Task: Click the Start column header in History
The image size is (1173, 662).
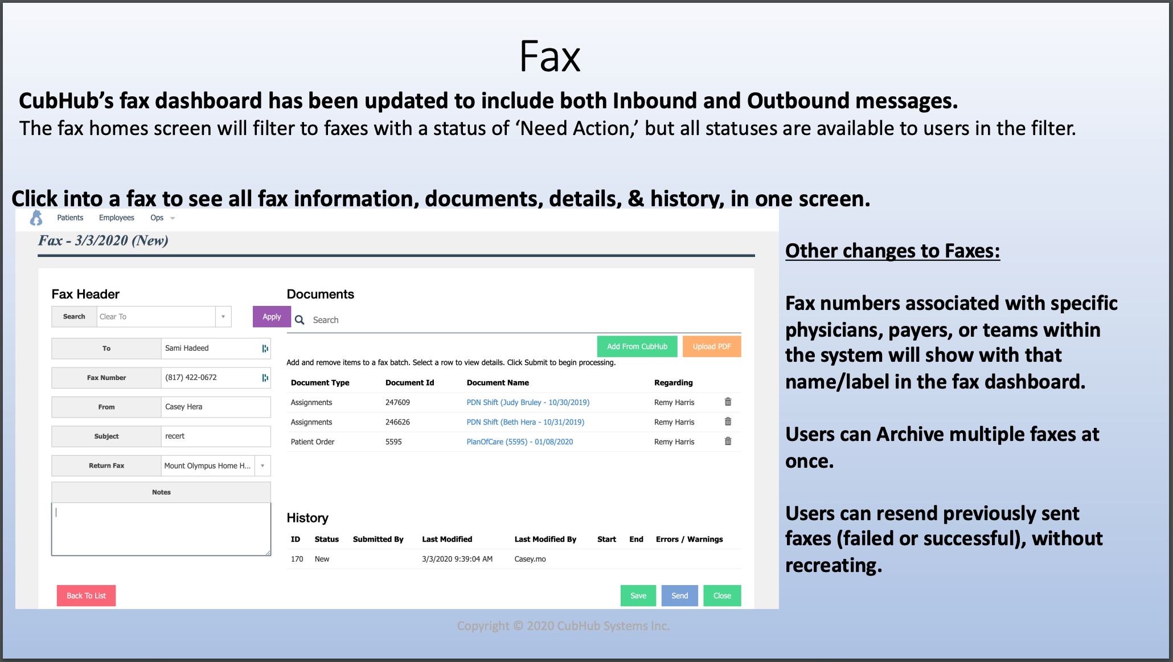Action: tap(606, 539)
